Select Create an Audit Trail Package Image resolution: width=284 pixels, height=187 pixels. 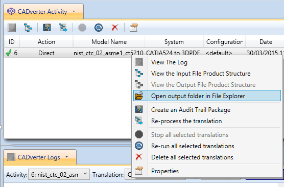point(207,110)
